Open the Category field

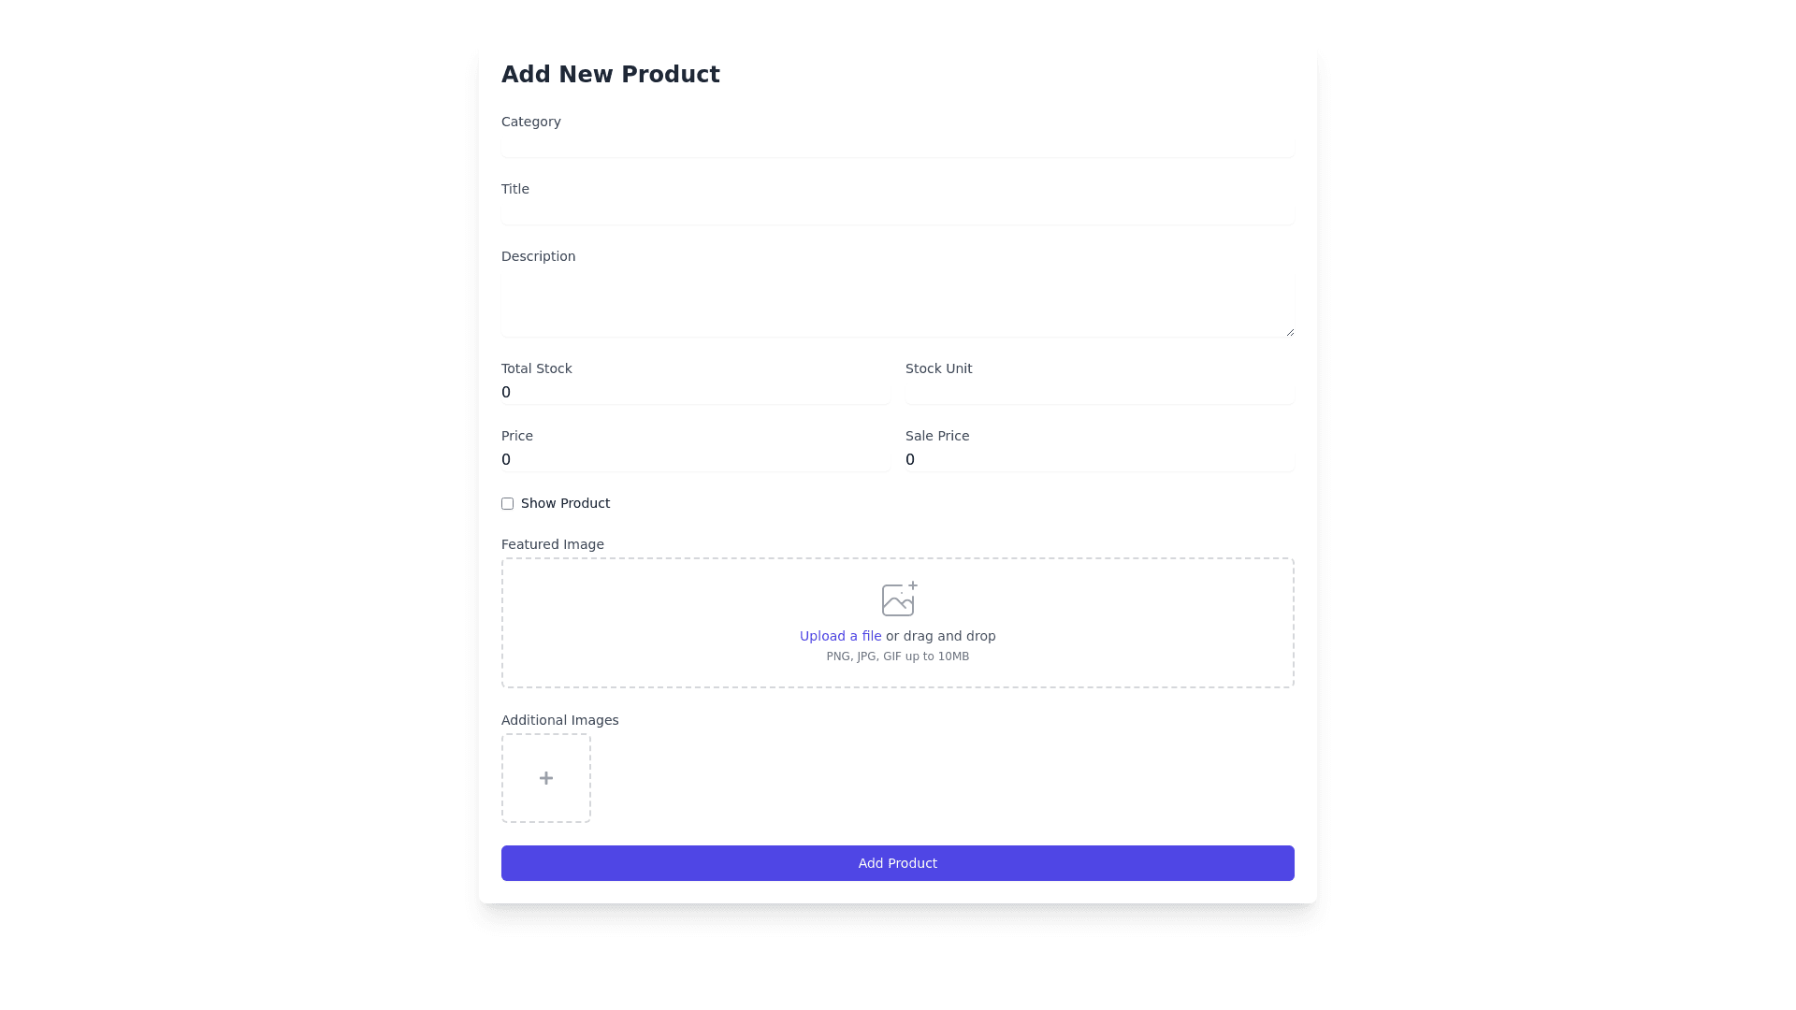[897, 145]
